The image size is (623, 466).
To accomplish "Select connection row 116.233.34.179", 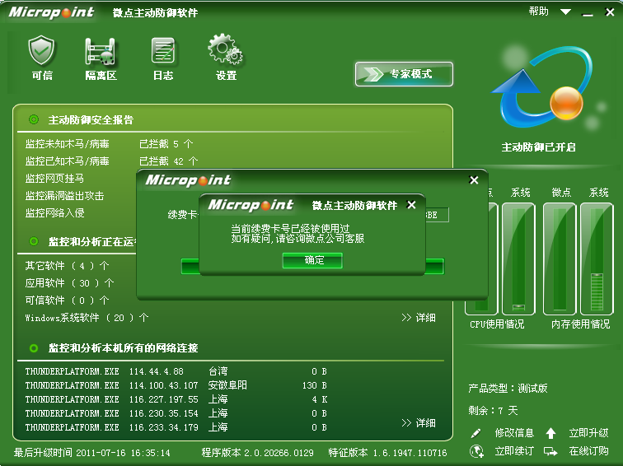I will 176,427.
